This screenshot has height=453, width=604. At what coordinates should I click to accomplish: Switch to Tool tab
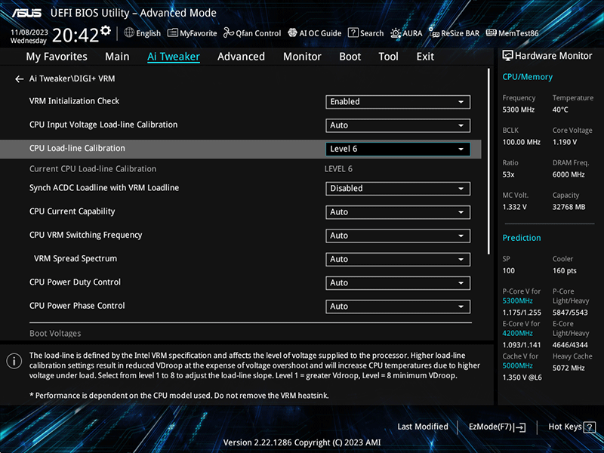click(388, 57)
